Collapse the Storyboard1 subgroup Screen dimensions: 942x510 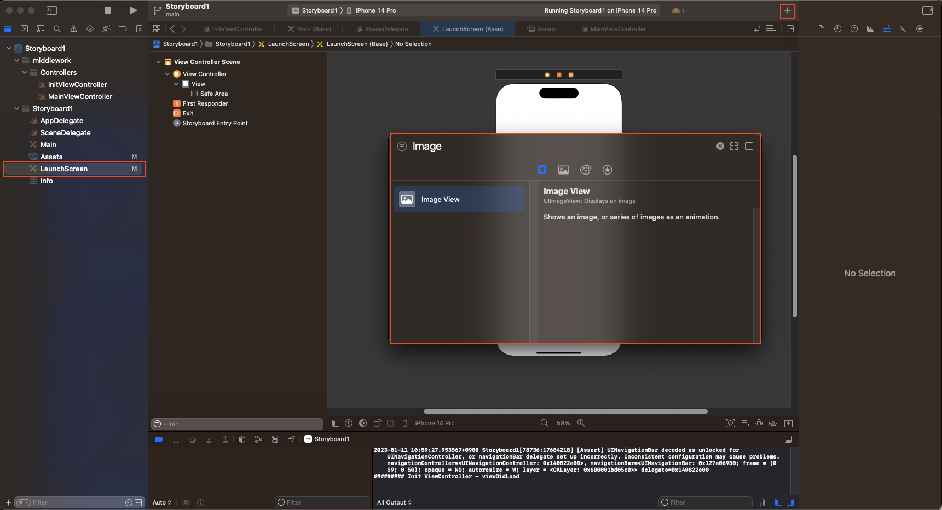point(17,108)
